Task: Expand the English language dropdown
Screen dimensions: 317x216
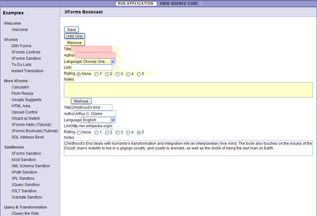Action: [x=98, y=120]
